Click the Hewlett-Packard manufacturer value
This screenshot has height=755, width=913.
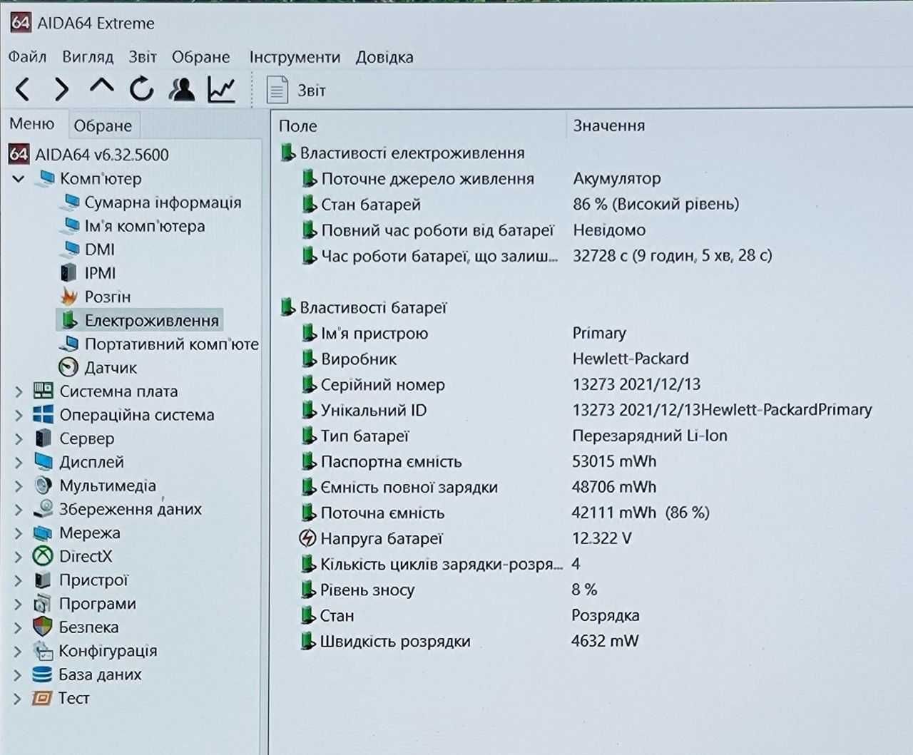click(631, 359)
